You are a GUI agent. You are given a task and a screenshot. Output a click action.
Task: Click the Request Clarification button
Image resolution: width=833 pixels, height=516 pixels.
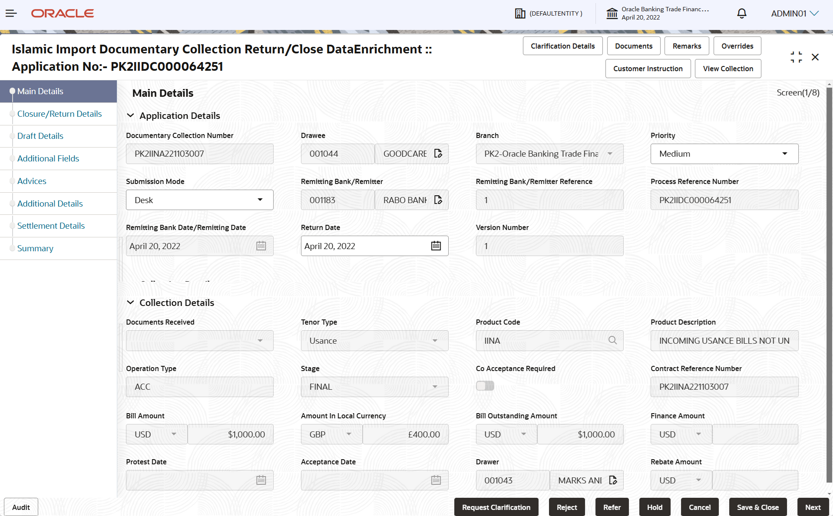(496, 507)
